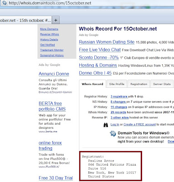Click the site icon in address bar

pyautogui.click(x=5, y=3)
